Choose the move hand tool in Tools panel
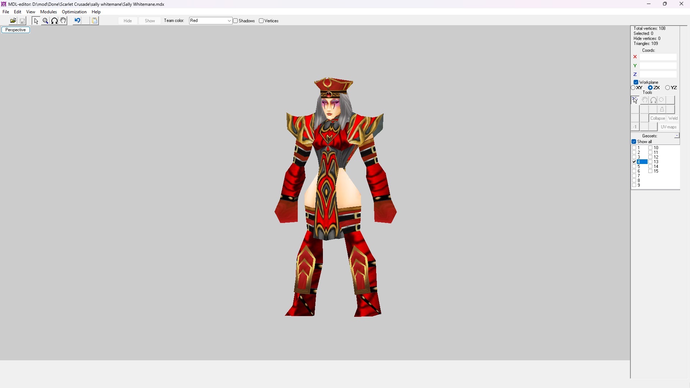 tap(645, 100)
